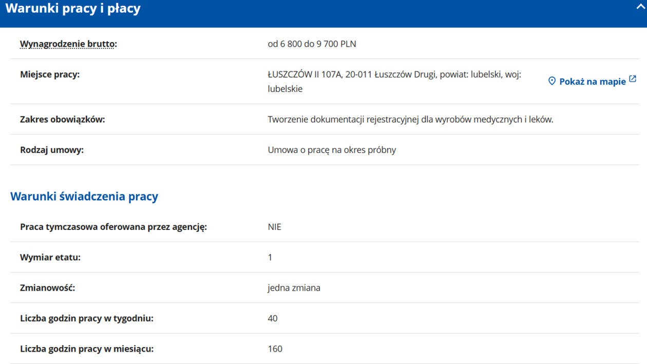The width and height of the screenshot is (647, 364).
Task: Click the external link icon beside Pokaż na mapie
Action: tap(633, 79)
